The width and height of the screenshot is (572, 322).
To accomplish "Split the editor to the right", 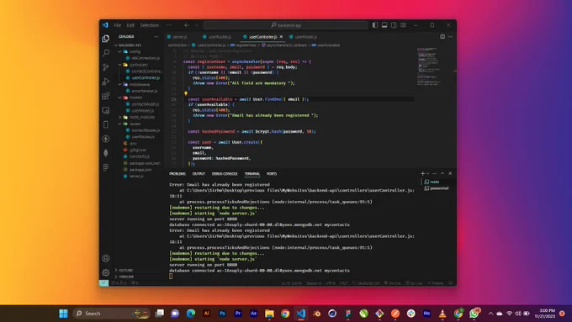I will click(442, 36).
